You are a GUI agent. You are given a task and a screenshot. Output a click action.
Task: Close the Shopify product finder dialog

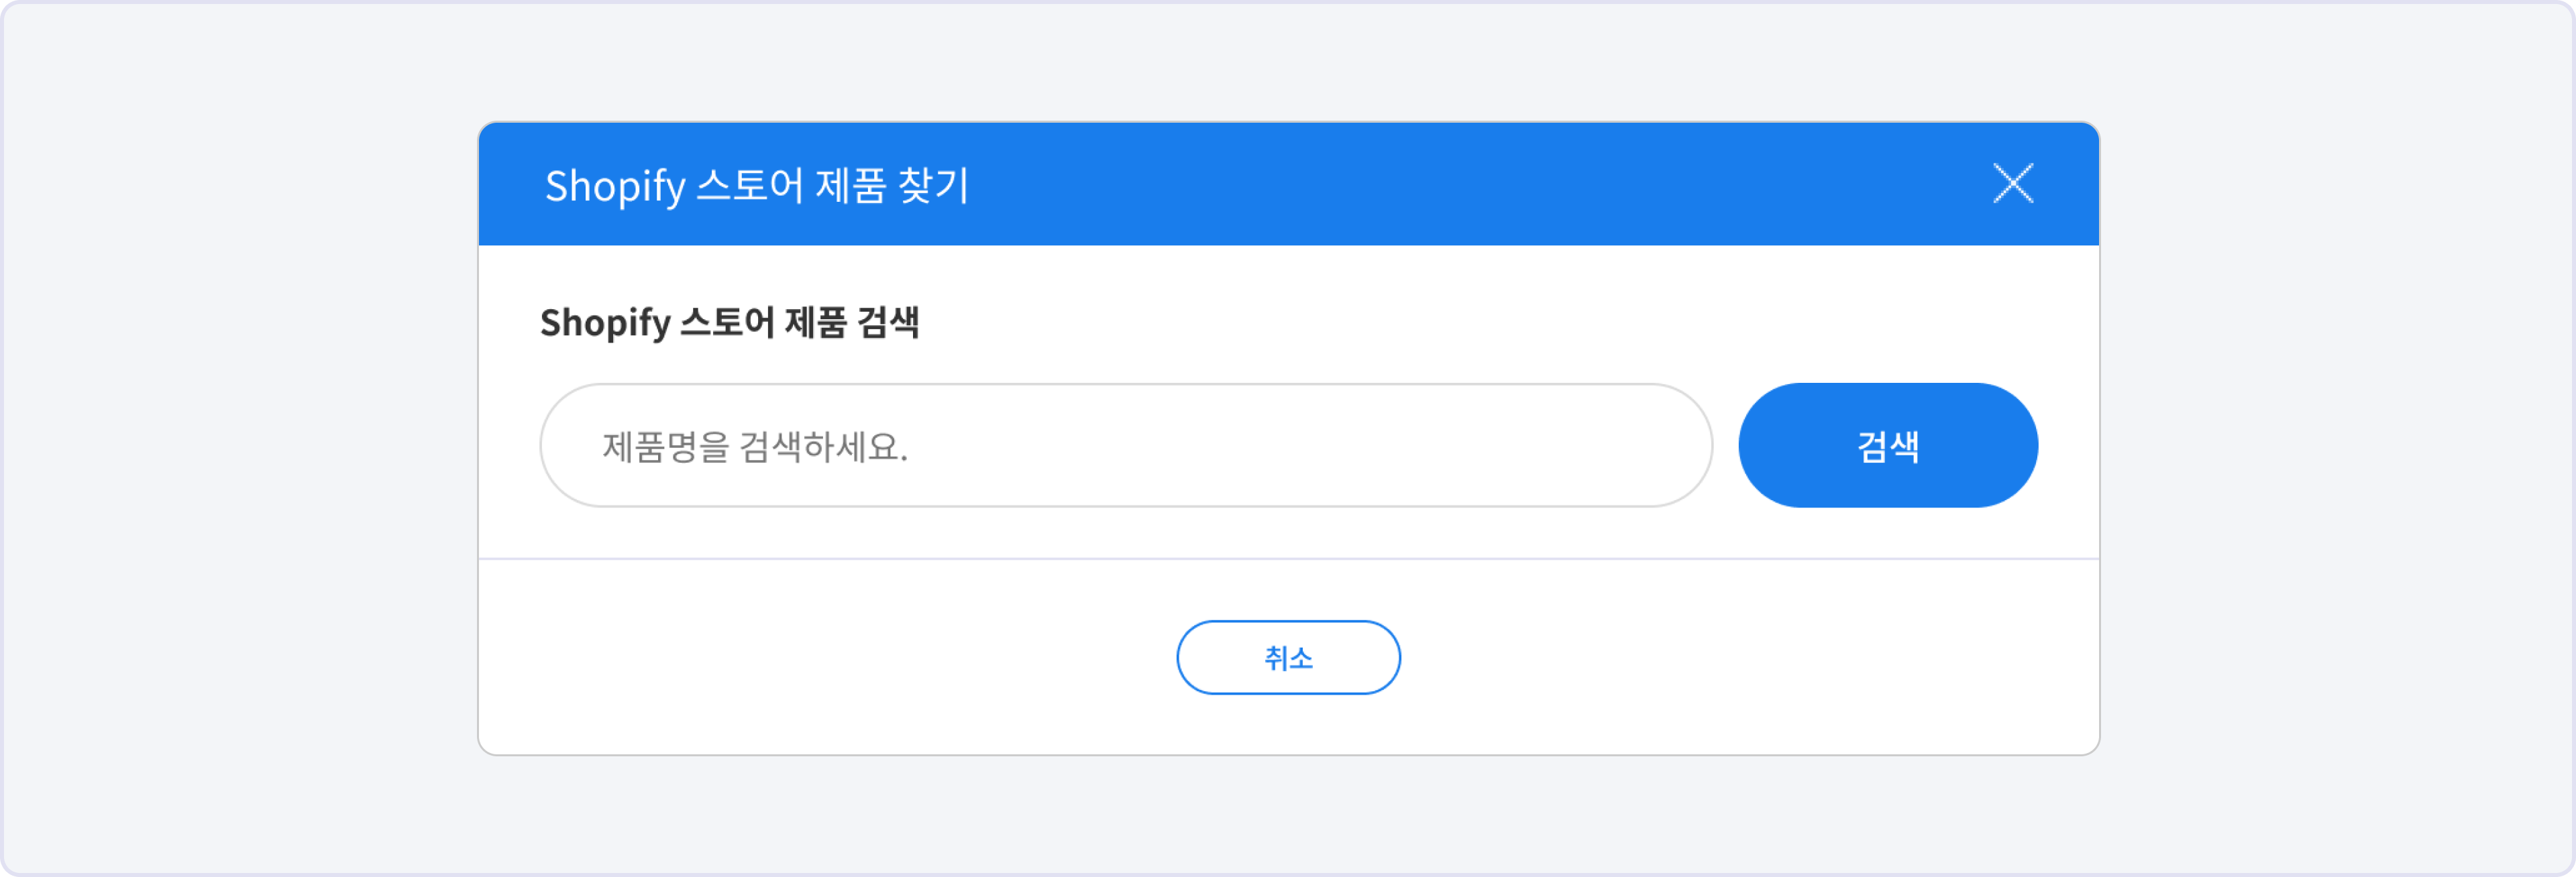[x=2012, y=184]
